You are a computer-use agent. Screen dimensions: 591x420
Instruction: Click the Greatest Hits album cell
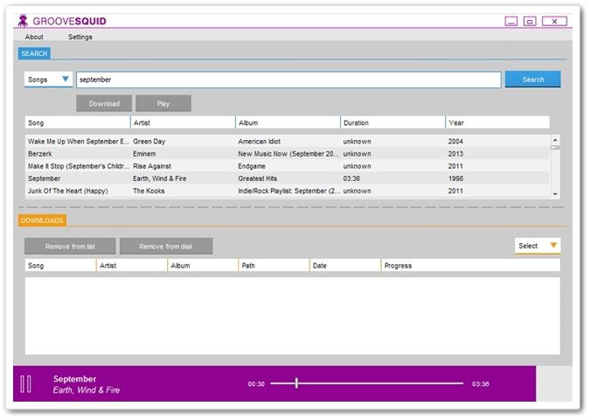click(x=257, y=178)
